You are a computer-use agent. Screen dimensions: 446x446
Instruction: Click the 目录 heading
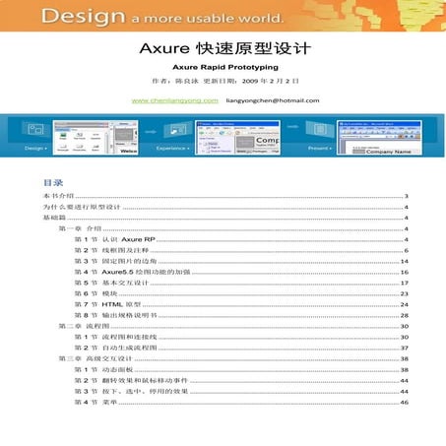53,183
